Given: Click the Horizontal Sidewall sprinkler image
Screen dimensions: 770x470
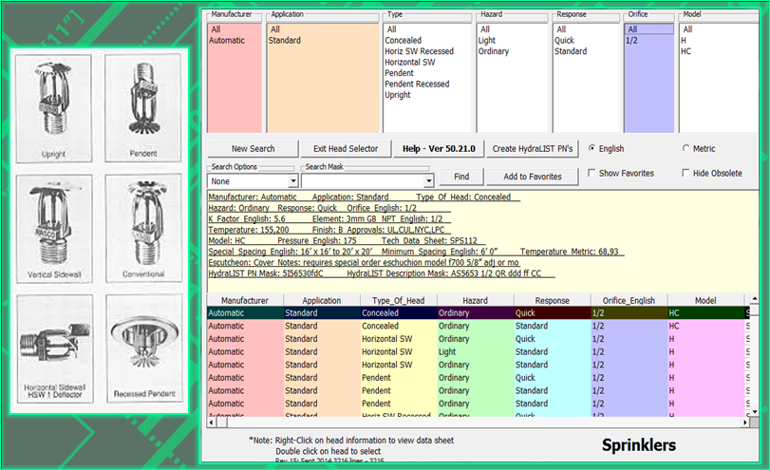Looking at the screenshot, I should coord(53,345).
